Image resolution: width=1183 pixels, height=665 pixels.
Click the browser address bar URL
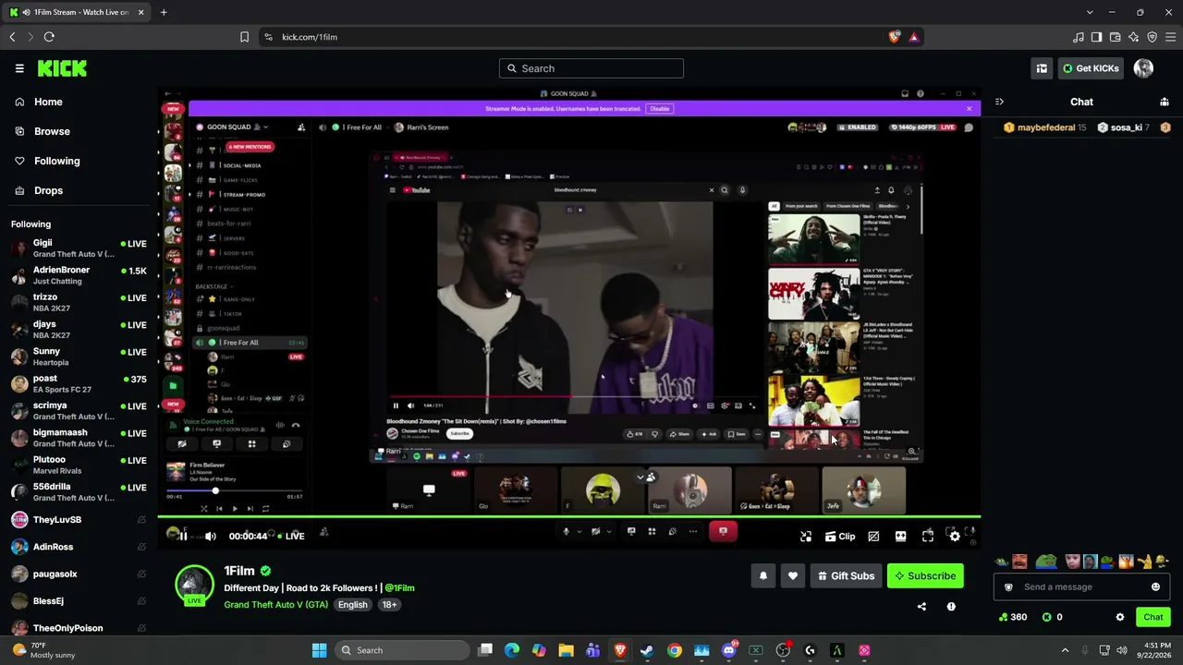(310, 37)
